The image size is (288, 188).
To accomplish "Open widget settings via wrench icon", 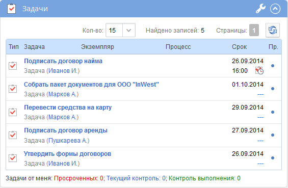I will [260, 9].
